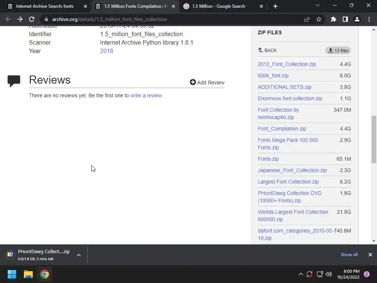This screenshot has height=283, width=377.
Task: Close the downloads bar
Action: (370, 255)
